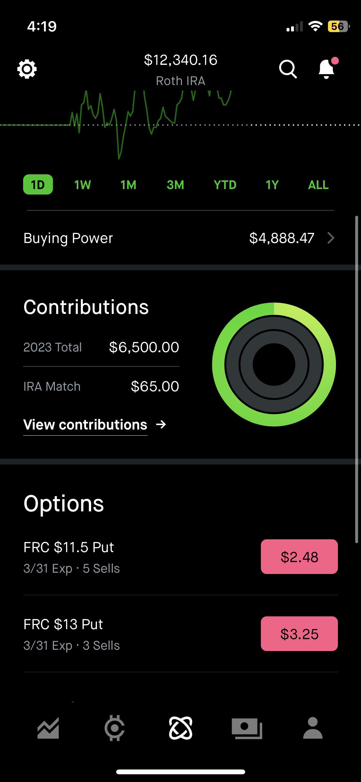Select the 1D chart range
The image size is (361, 782).
coord(38,185)
